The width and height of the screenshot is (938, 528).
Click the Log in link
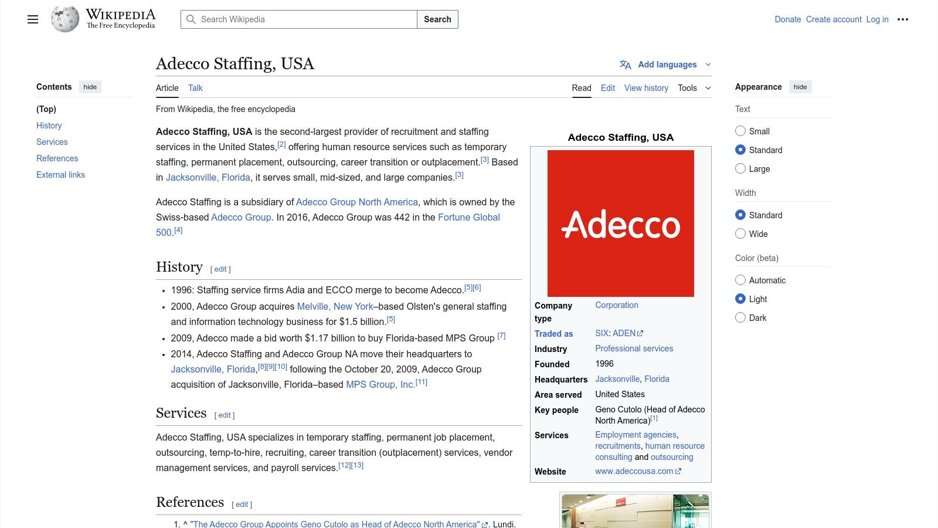(x=877, y=19)
